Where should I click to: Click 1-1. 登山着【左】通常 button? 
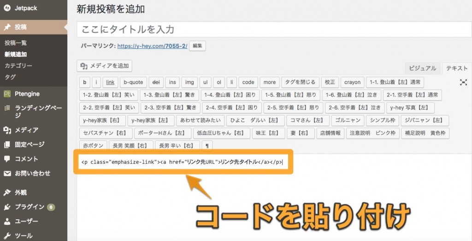[x=395, y=82]
